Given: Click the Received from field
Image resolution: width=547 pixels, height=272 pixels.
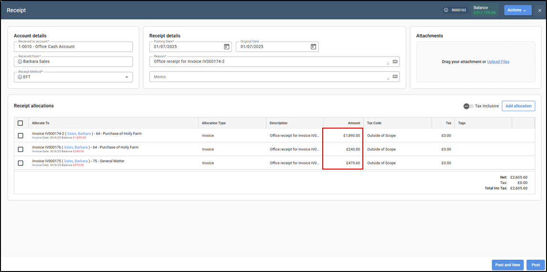Looking at the screenshot, I should [x=73, y=61].
